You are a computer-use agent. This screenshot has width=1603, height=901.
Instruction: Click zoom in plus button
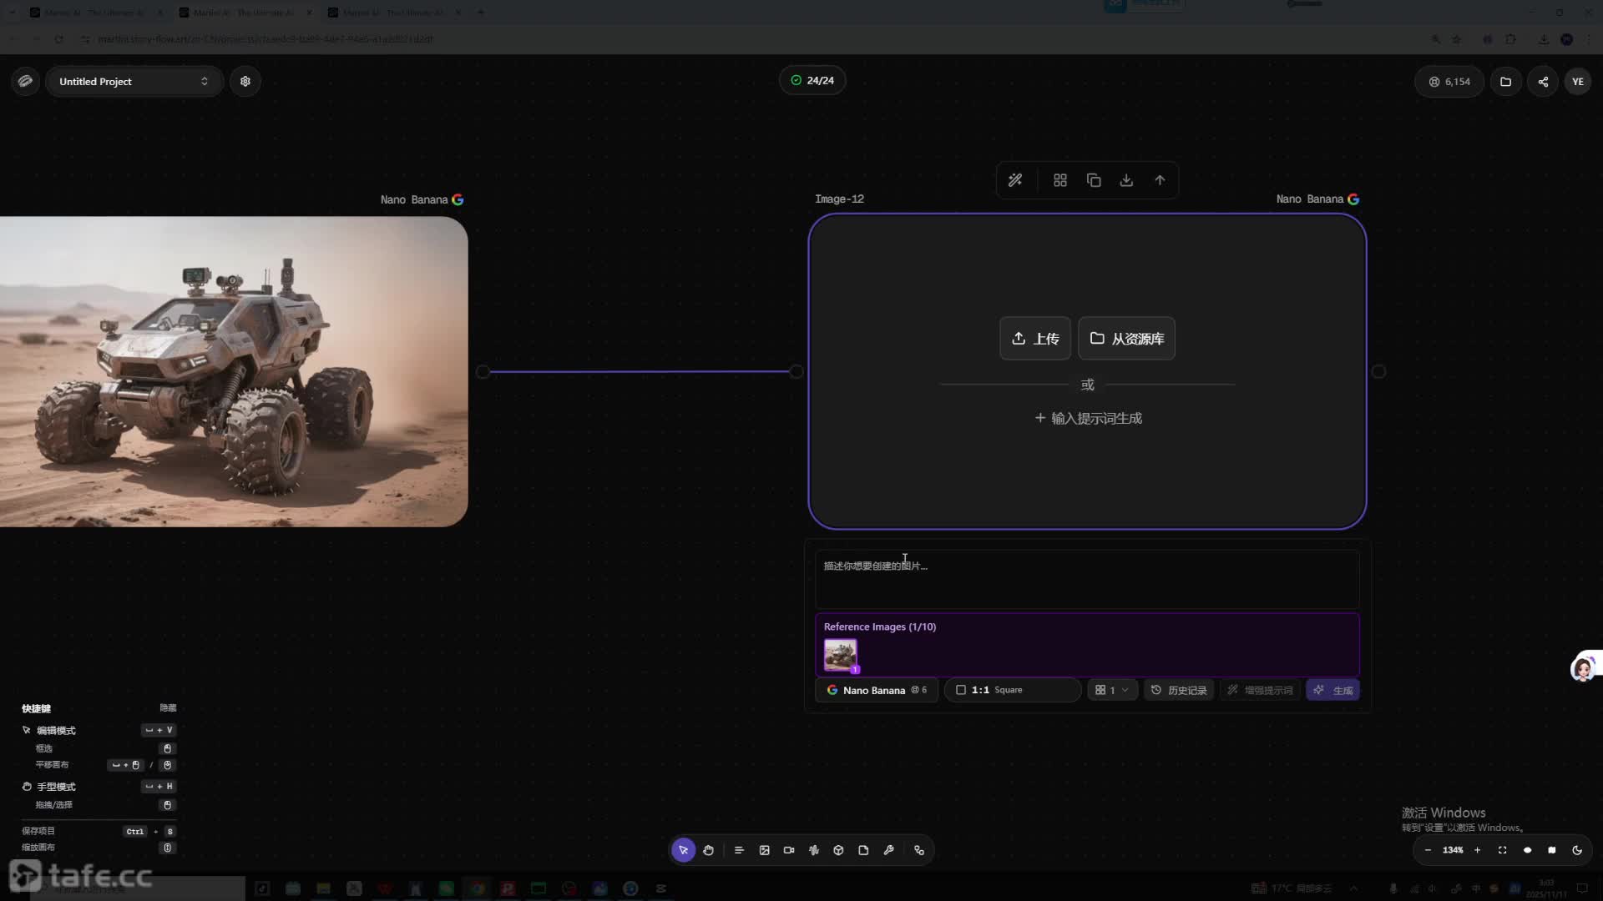click(x=1477, y=850)
